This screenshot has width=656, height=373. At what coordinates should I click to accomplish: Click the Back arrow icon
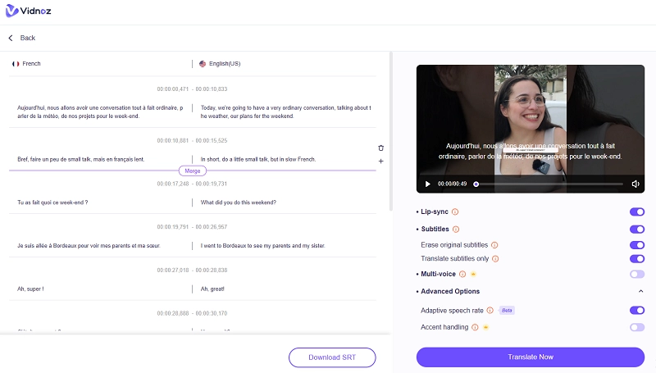pyautogui.click(x=11, y=38)
